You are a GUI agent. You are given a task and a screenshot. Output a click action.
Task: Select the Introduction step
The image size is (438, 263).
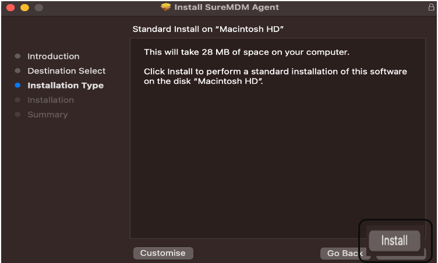(54, 56)
